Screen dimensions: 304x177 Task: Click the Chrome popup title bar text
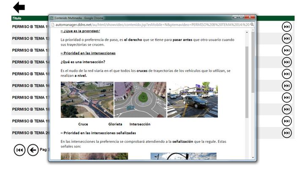click(79, 18)
